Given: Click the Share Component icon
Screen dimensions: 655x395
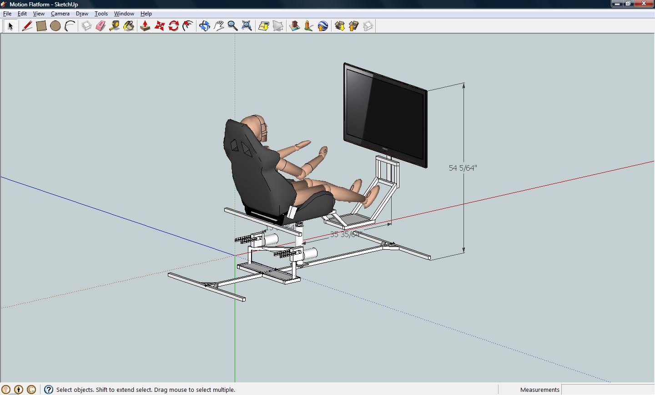Looking at the screenshot, I should click(x=368, y=26).
